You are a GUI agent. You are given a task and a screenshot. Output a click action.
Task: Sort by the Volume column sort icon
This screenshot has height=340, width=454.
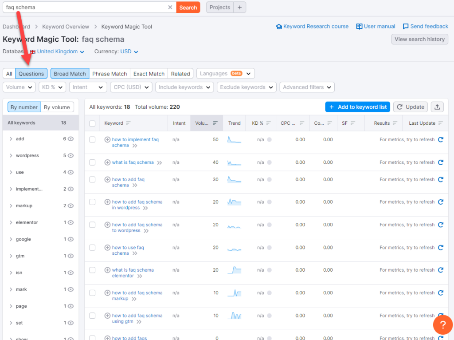click(x=215, y=123)
